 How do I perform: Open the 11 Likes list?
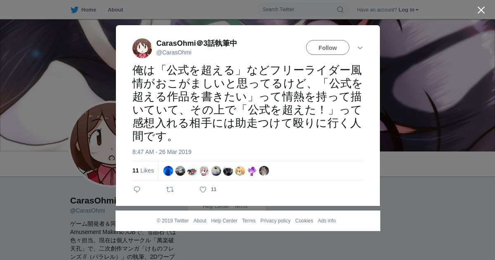coord(143,170)
